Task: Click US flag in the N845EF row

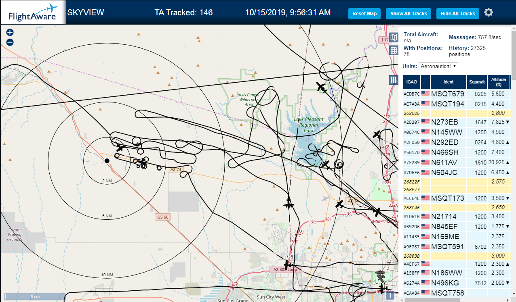Action: [425, 227]
